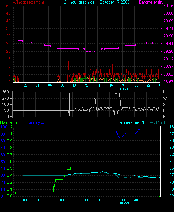
Task: Click the 29.41 barometer scale value
Action: (168, 43)
